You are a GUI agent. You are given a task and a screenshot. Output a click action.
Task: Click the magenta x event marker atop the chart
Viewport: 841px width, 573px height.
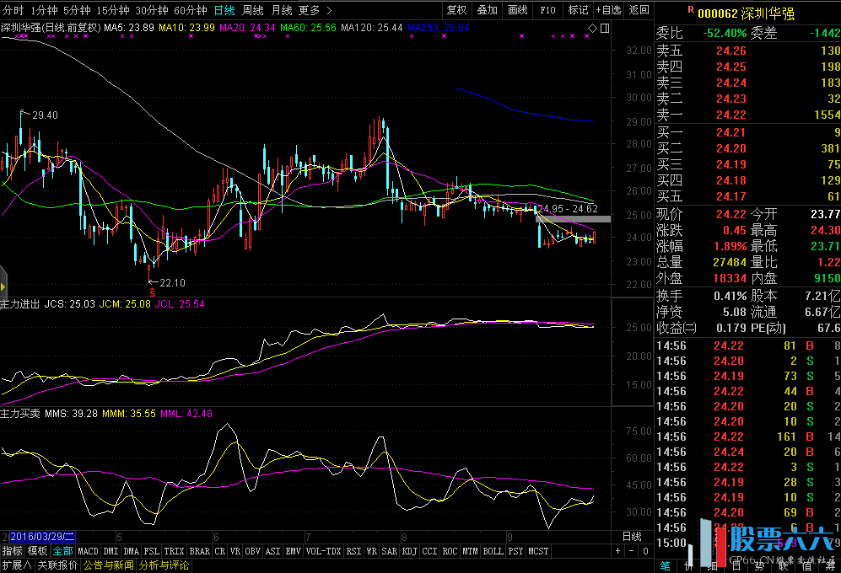pyautogui.click(x=521, y=36)
